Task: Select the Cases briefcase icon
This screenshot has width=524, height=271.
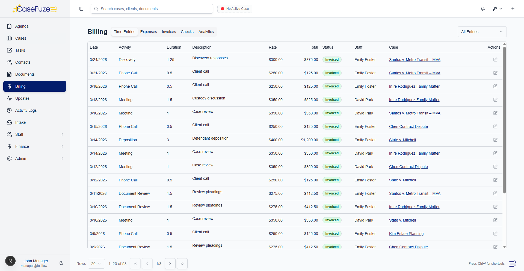Action: tap(10, 38)
